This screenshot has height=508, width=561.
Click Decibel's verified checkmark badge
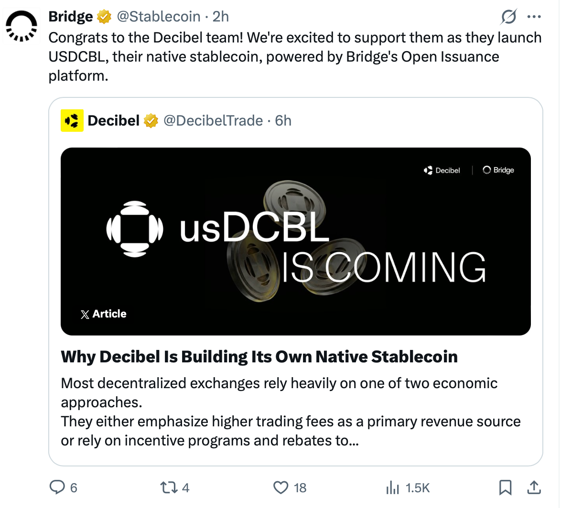(x=151, y=120)
